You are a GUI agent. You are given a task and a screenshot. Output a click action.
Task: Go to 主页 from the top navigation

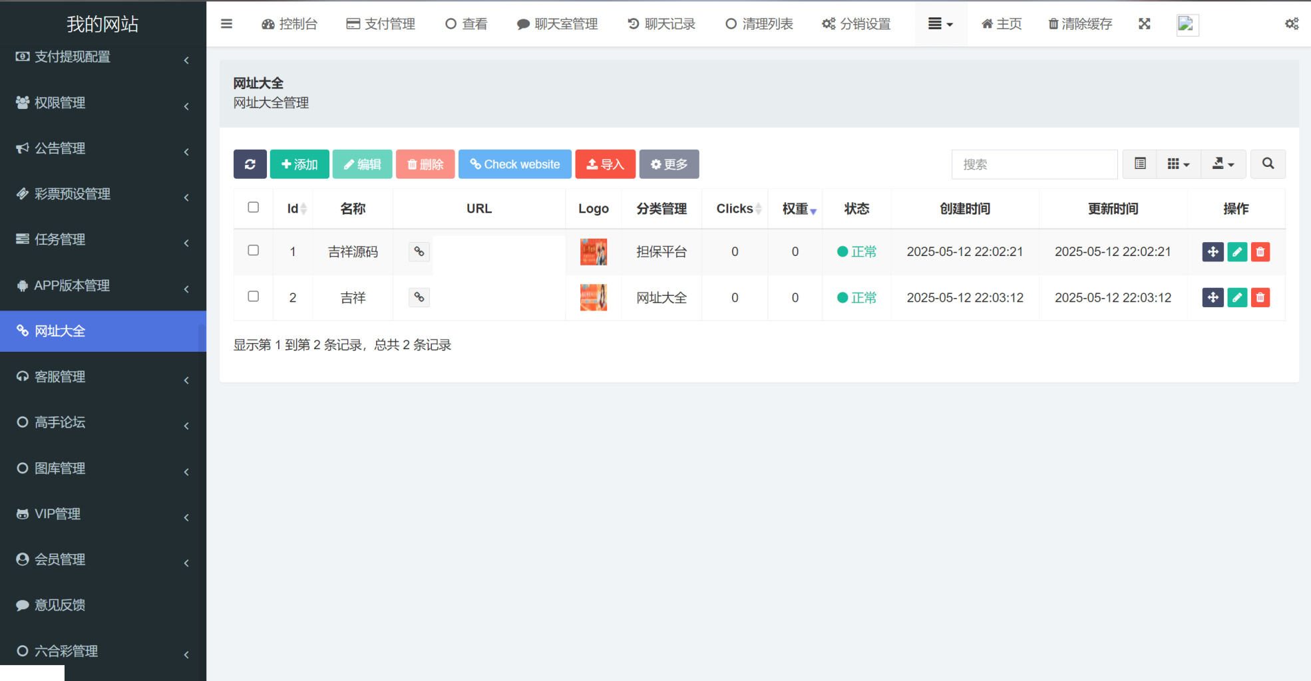[1001, 24]
